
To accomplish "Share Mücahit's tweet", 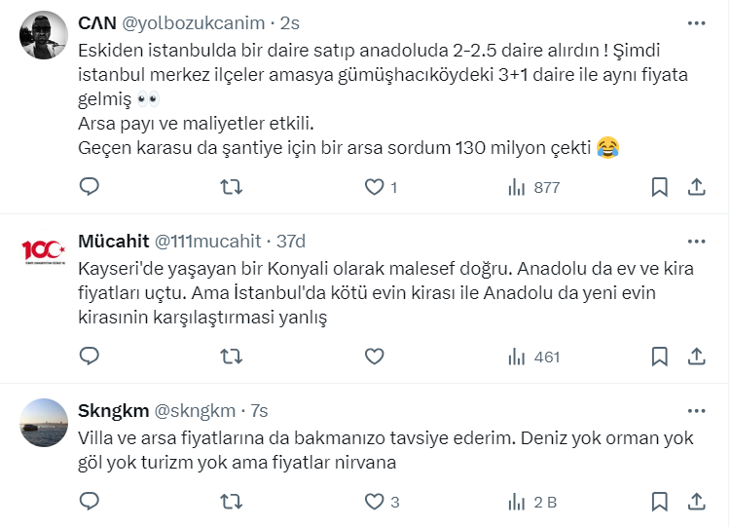I will tap(696, 357).
